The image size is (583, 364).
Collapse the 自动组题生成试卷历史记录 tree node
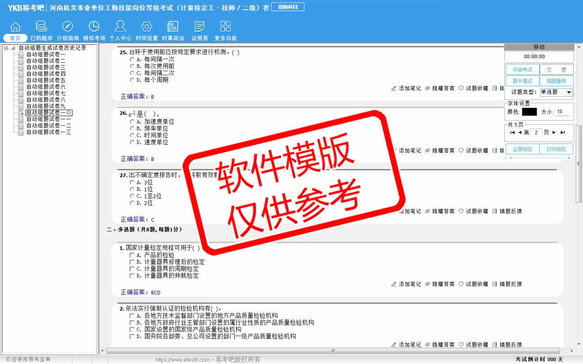pos(6,48)
